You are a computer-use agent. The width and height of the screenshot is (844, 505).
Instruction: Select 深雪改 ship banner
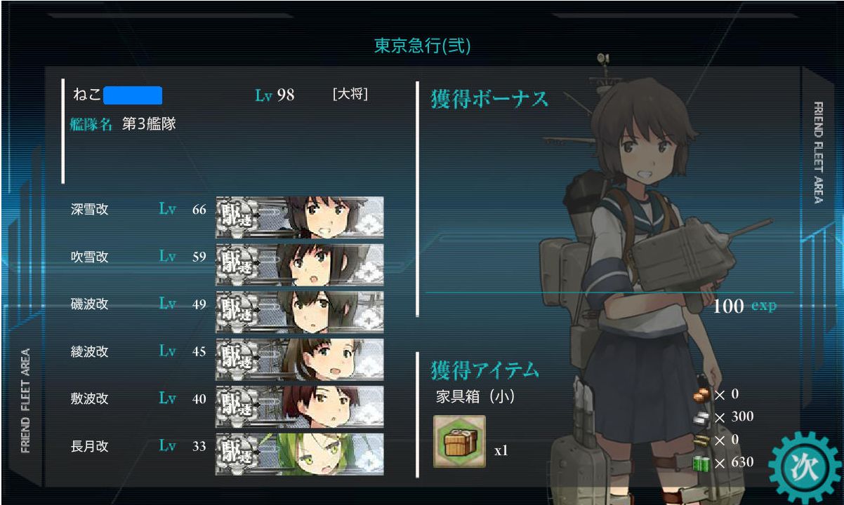[x=300, y=217]
